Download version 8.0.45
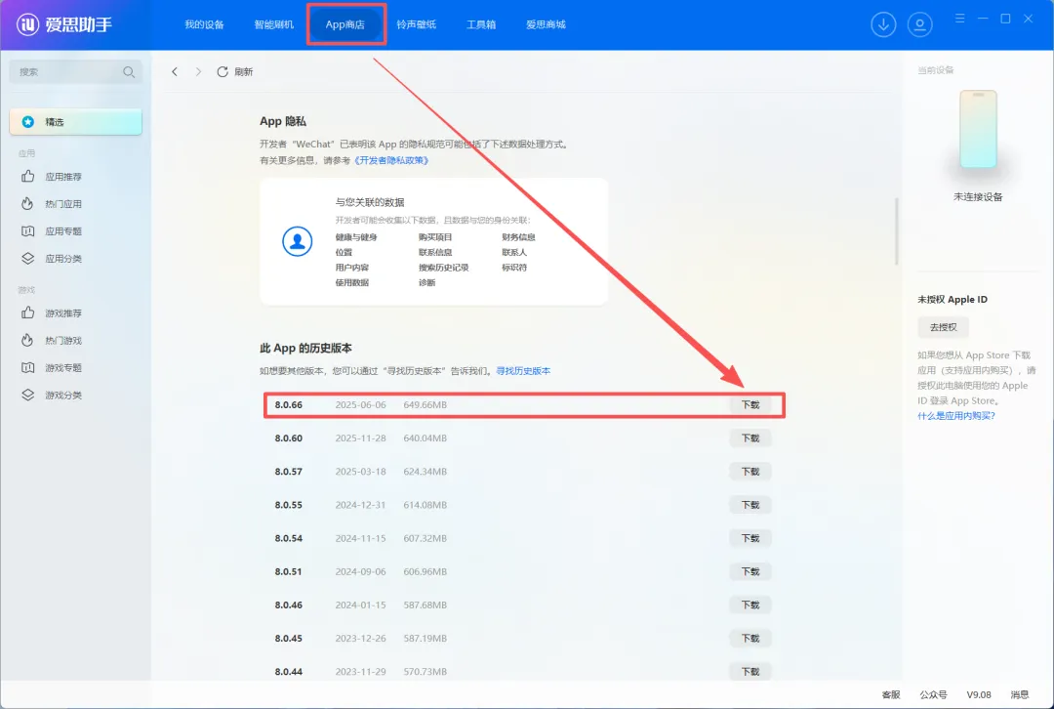 [x=750, y=638]
